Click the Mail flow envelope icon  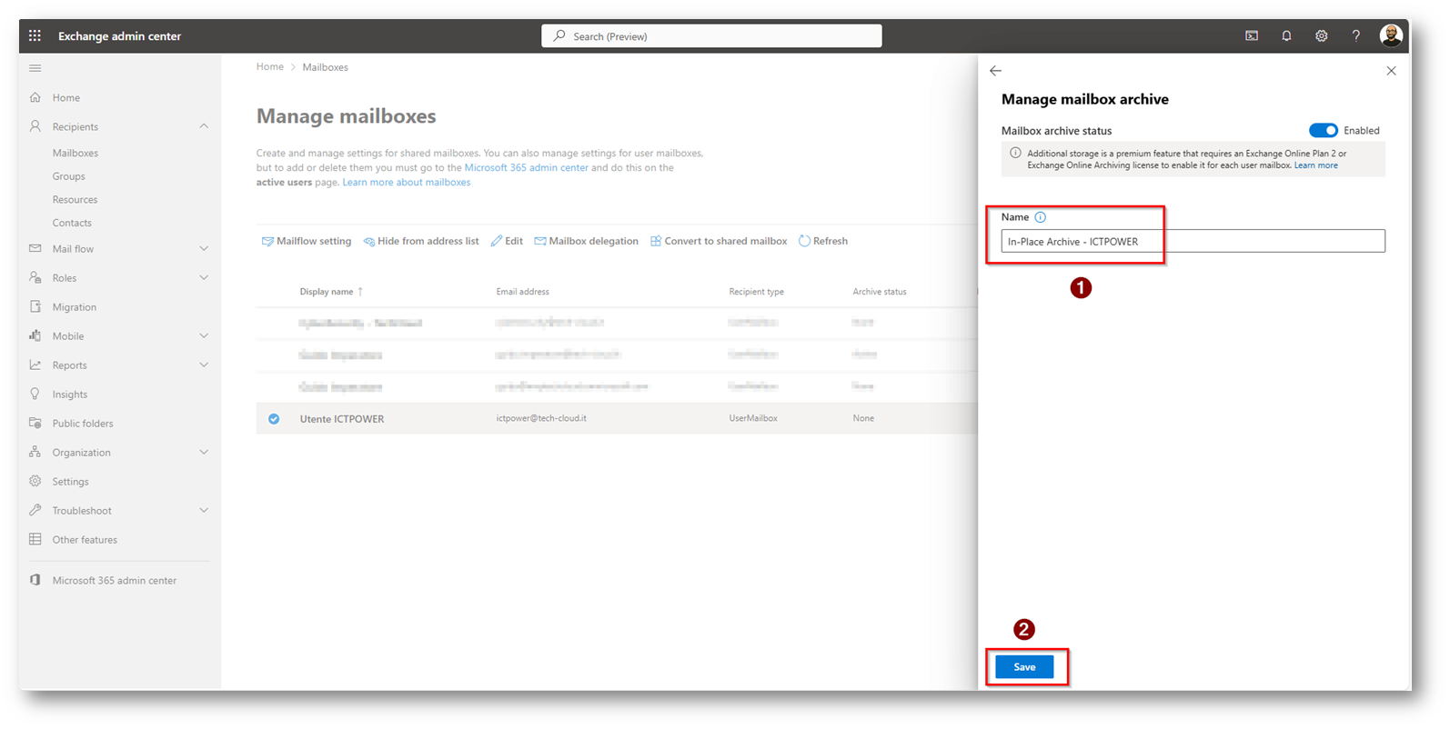click(x=35, y=248)
